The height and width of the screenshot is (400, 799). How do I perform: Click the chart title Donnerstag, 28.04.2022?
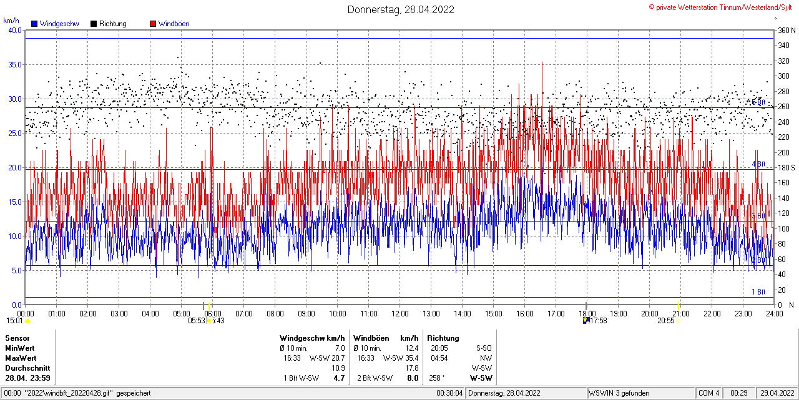click(x=401, y=9)
